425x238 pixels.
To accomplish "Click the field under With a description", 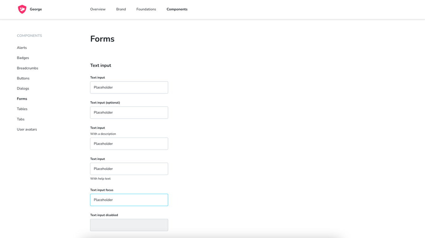I will [129, 144].
